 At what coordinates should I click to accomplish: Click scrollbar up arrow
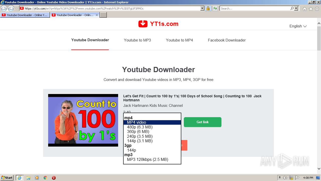(319, 23)
